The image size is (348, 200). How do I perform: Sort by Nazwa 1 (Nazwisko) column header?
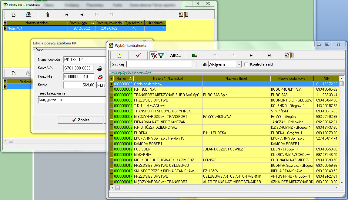pos(168,79)
